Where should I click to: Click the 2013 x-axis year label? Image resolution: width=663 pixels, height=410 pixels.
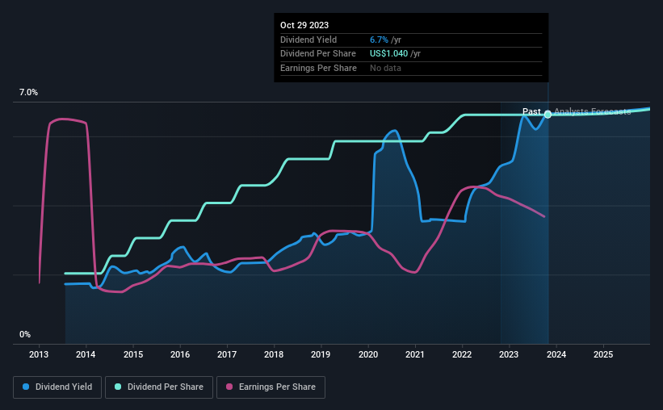39,354
